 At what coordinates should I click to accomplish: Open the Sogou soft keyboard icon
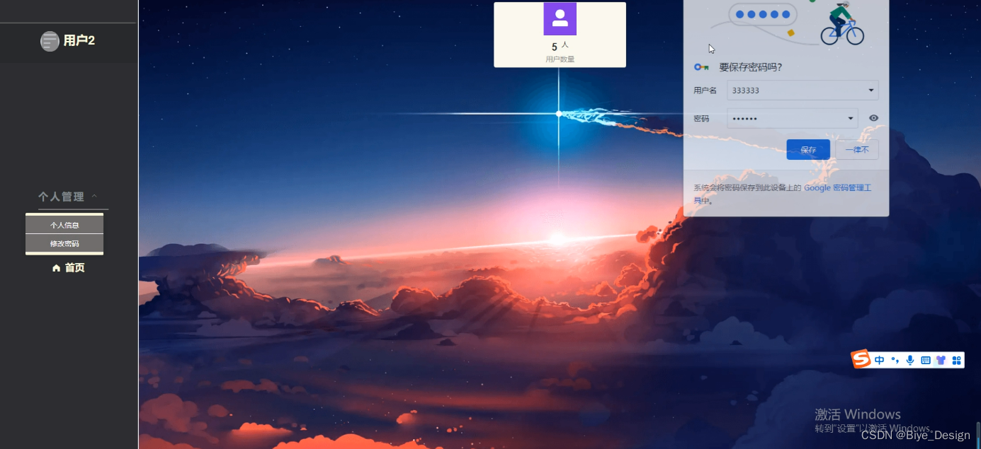pos(926,361)
